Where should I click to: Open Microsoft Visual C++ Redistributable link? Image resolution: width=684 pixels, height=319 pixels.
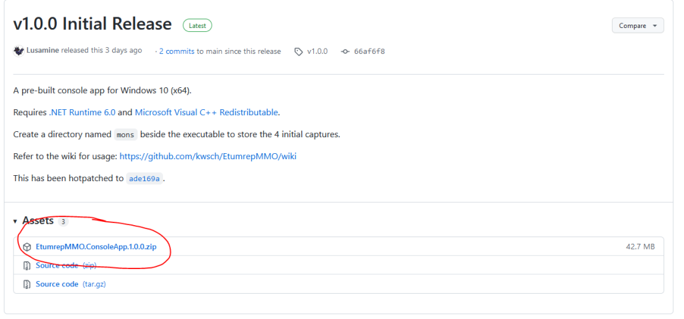pos(206,113)
